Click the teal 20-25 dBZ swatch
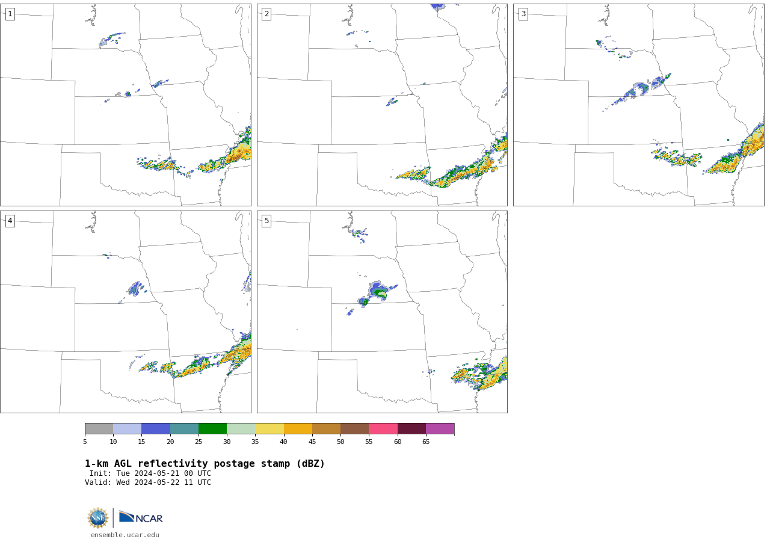The width and height of the screenshot is (770, 542). click(184, 428)
